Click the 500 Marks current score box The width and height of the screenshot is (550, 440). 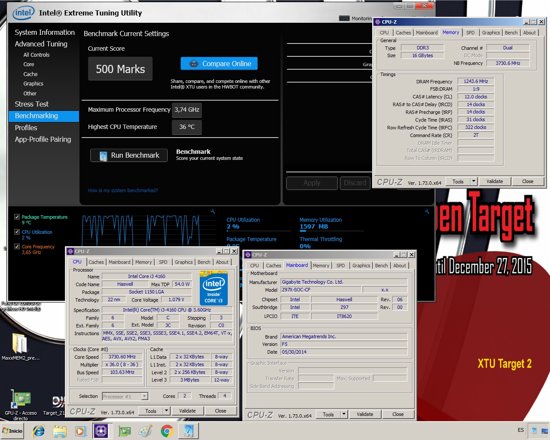(120, 69)
